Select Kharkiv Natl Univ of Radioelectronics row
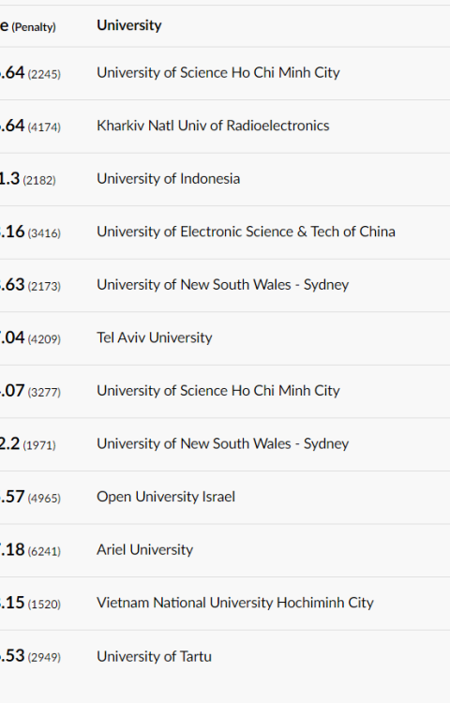 [x=225, y=126]
